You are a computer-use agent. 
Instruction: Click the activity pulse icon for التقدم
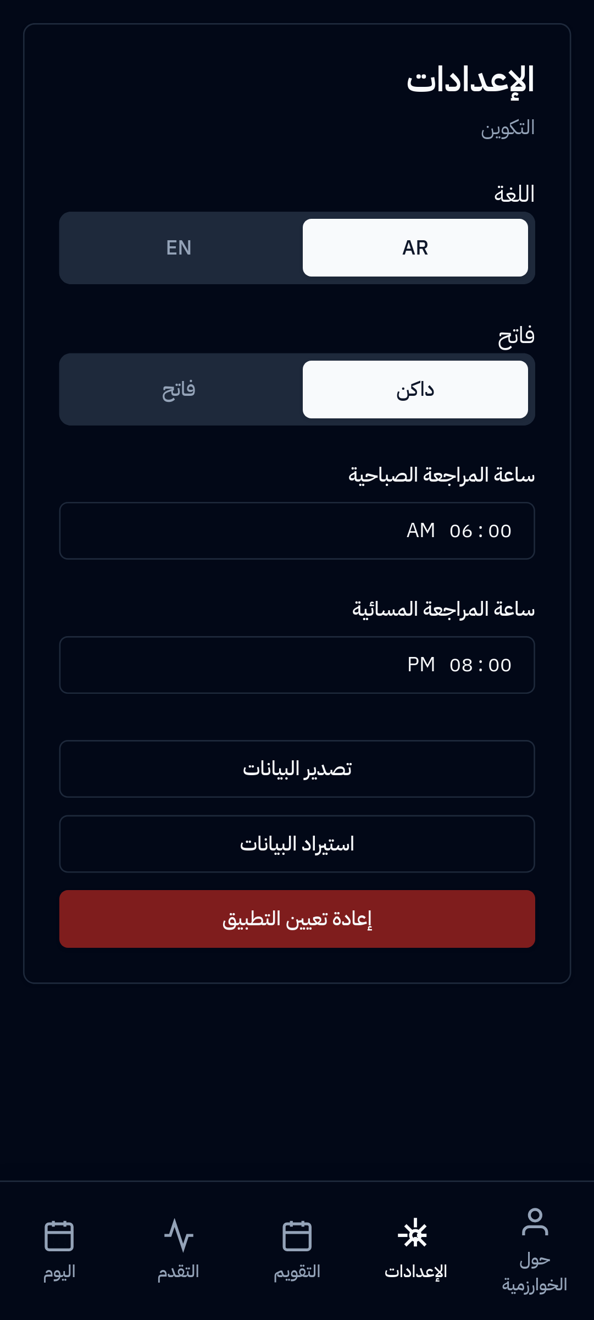tap(179, 1235)
